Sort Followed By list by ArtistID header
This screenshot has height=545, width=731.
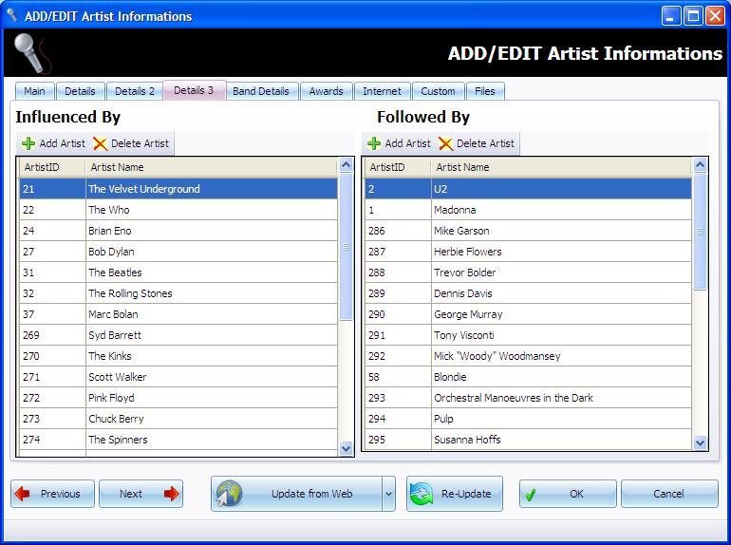point(397,167)
